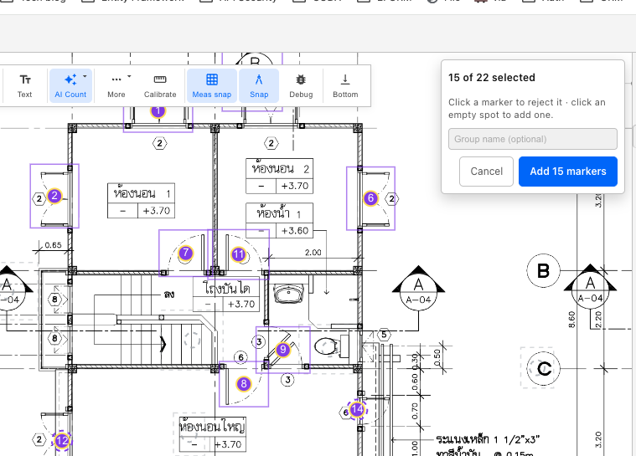Toggle Meas snap grid option
The width and height of the screenshot is (636, 456).
pos(212,86)
